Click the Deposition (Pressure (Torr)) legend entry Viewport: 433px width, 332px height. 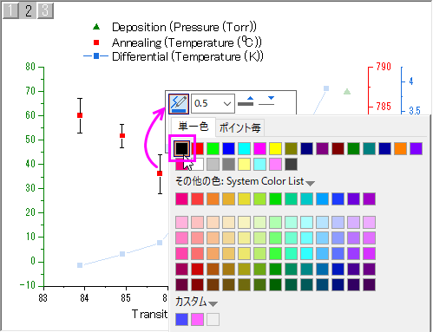pyautogui.click(x=184, y=27)
